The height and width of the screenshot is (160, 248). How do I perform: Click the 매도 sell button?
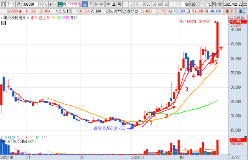(242, 11)
